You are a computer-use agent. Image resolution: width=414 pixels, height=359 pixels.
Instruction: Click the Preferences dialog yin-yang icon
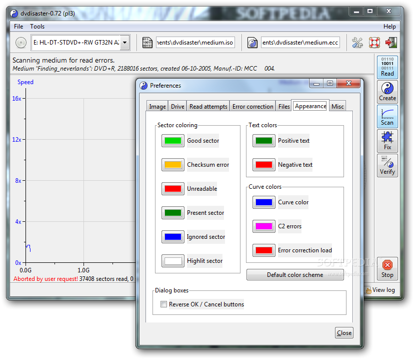tap(143, 86)
